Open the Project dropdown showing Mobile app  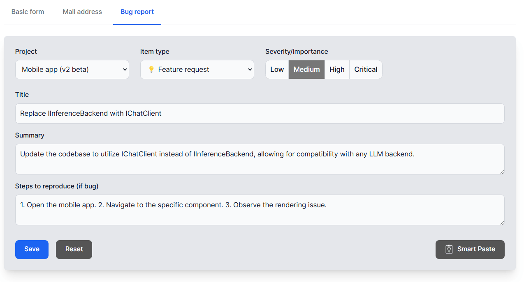[72, 69]
